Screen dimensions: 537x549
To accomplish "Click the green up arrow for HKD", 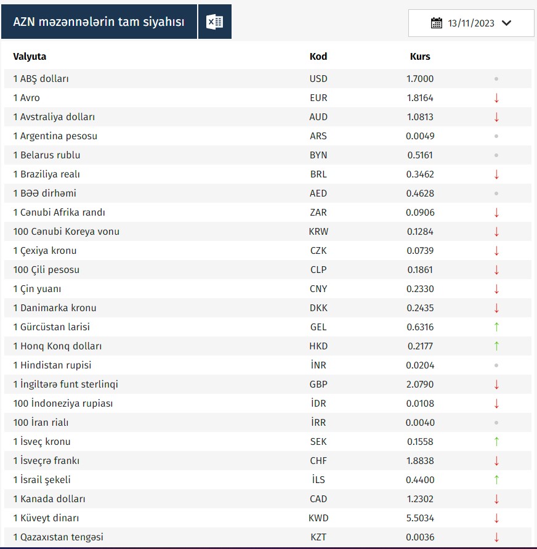I will tap(496, 346).
